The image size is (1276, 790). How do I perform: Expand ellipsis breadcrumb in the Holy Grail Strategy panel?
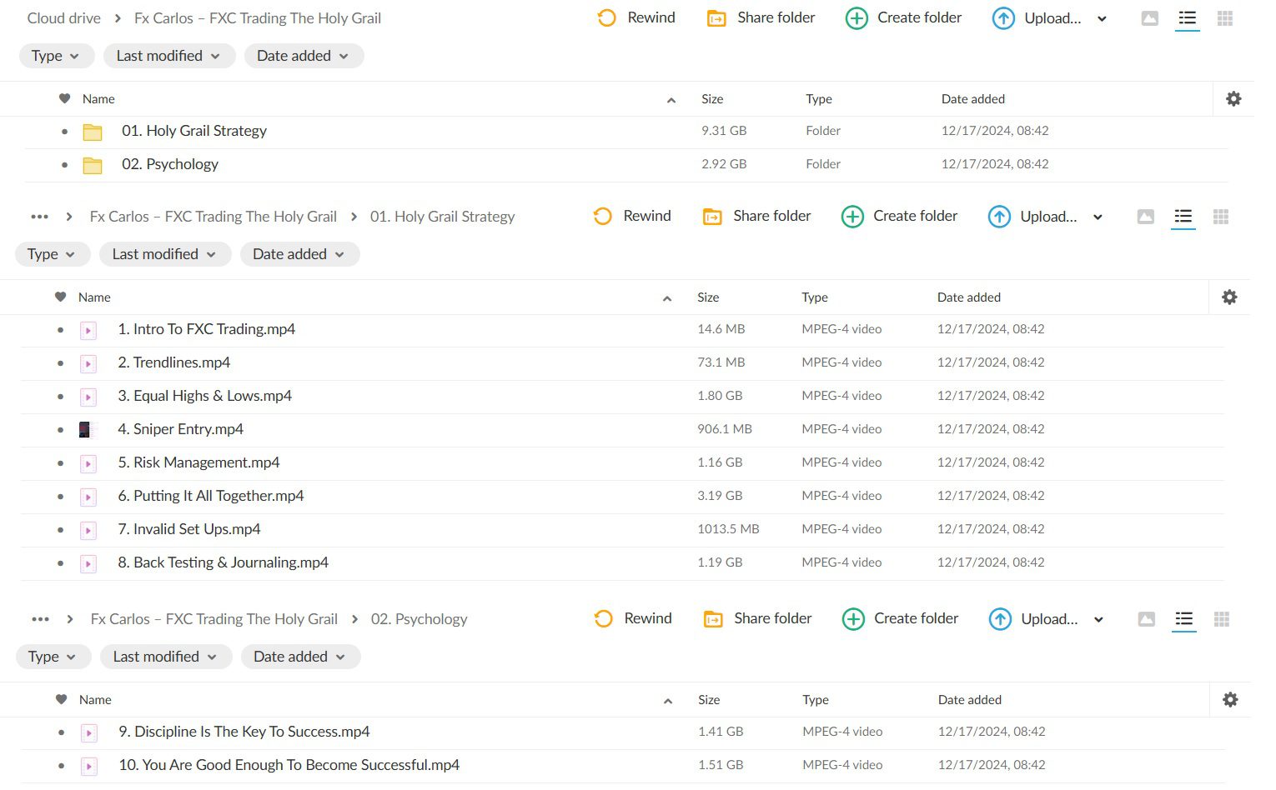[x=39, y=217]
